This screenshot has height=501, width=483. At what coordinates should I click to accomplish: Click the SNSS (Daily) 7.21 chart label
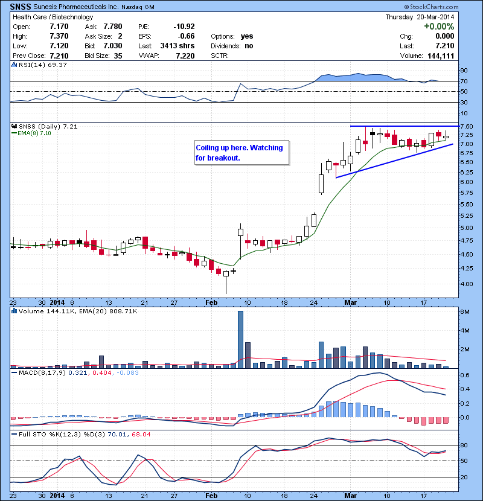click(48, 127)
